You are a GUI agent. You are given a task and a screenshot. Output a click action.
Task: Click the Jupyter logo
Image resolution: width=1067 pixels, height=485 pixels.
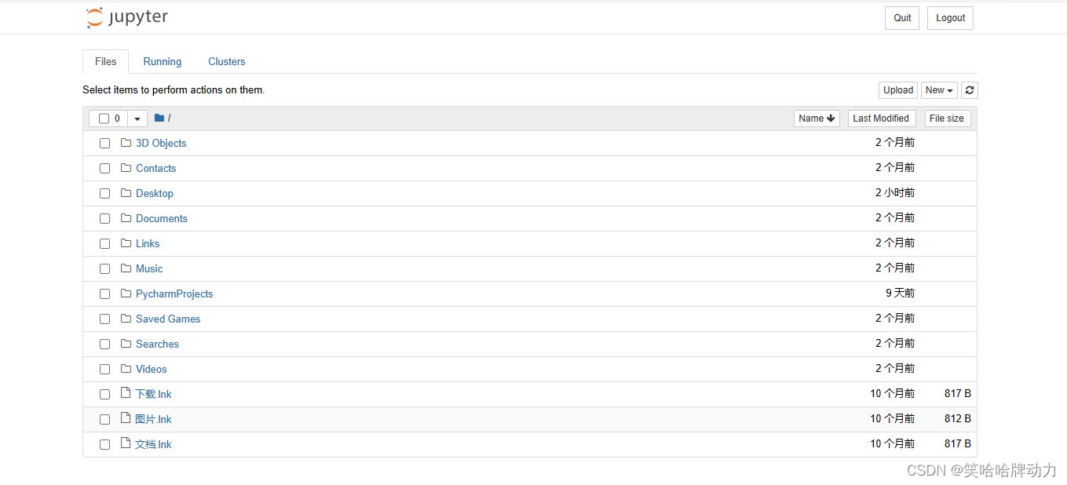coord(126,16)
